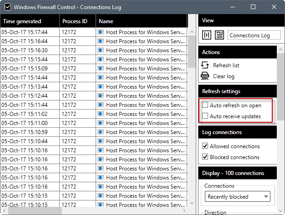Click the Refresh list arrows icon
Screen dimensions: 285x215
(x=205, y=65)
